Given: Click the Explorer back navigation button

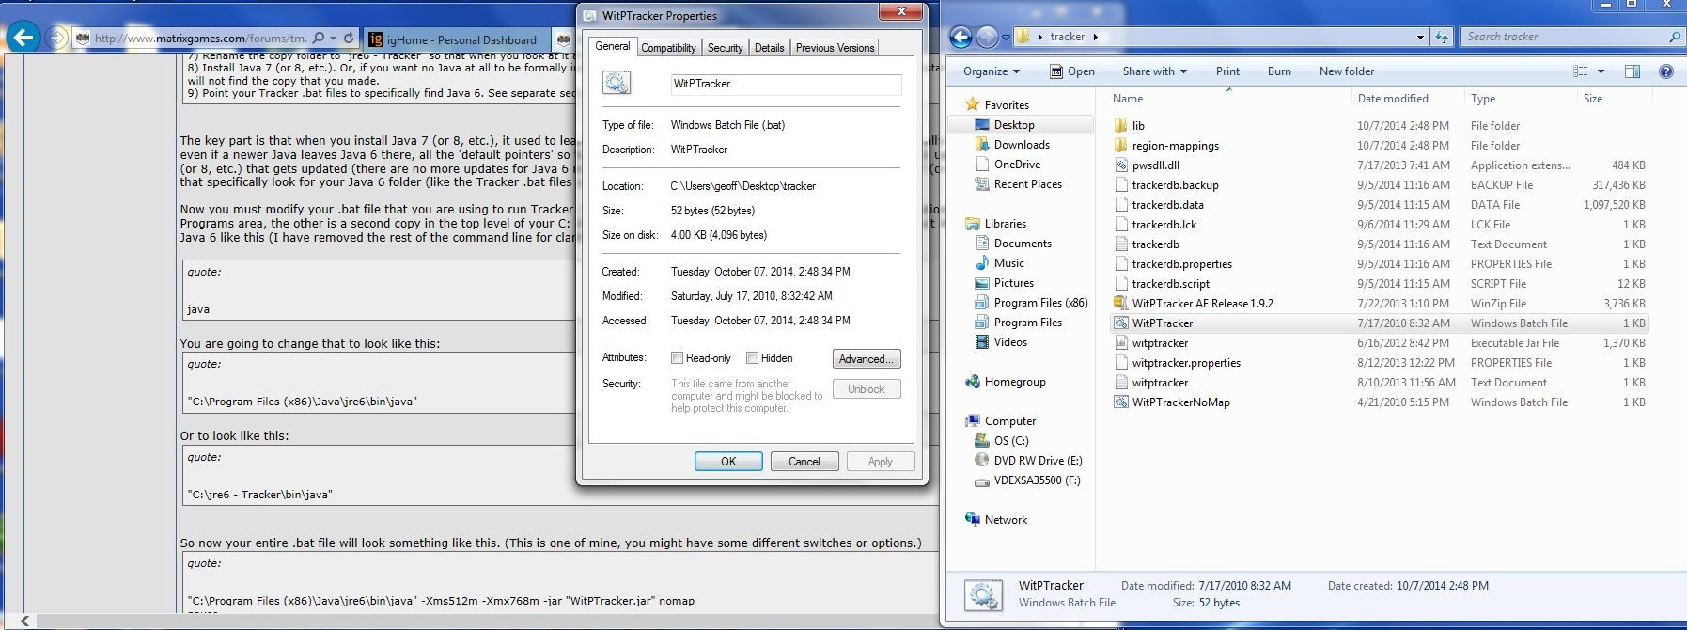Looking at the screenshot, I should point(961,37).
